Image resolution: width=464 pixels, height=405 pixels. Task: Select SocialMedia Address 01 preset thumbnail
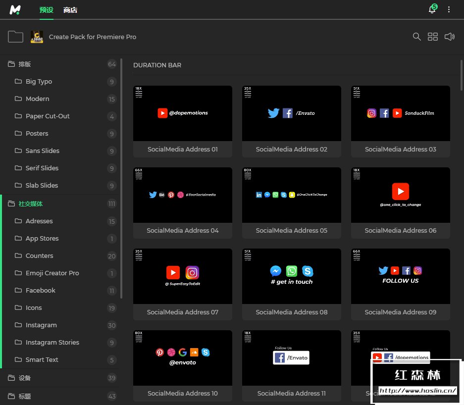click(x=182, y=113)
